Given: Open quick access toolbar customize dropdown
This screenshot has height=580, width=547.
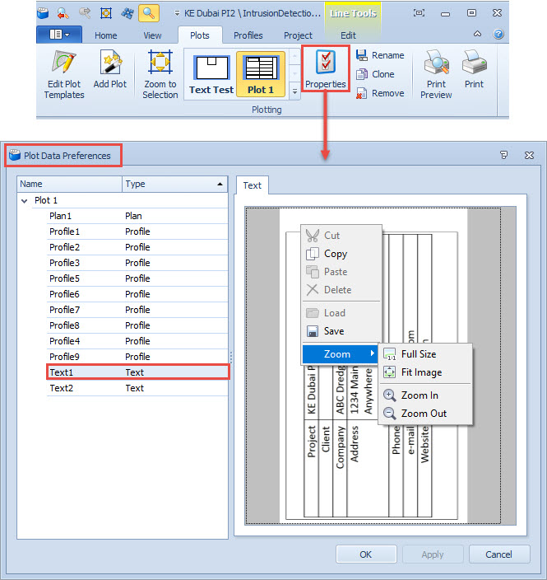Looking at the screenshot, I should 177,13.
